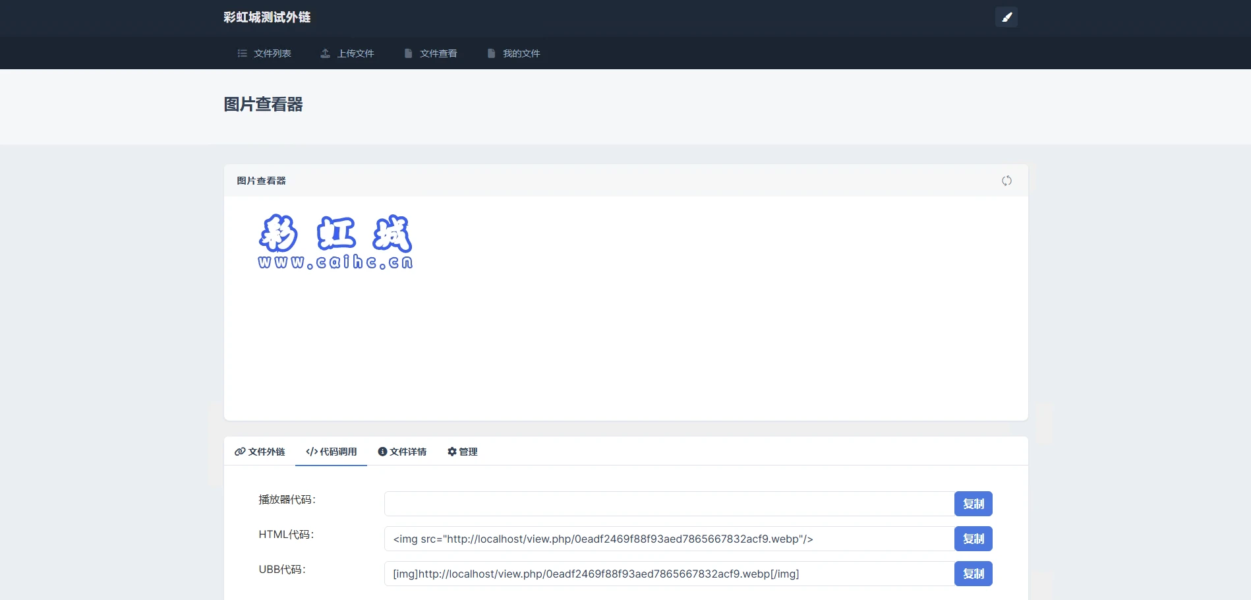Click the 播放器代码 label

point(287,500)
